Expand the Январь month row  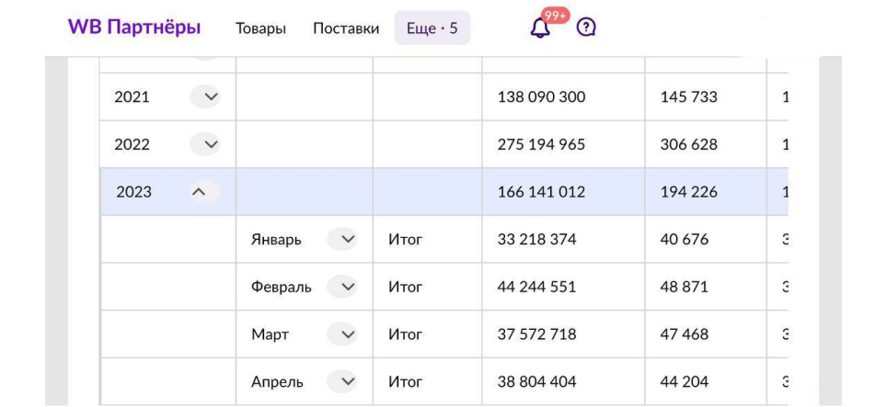point(342,240)
